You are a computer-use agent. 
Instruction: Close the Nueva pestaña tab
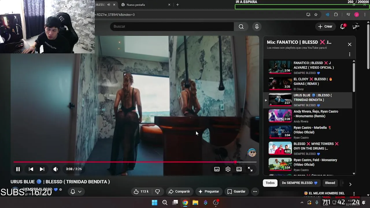tap(169, 5)
